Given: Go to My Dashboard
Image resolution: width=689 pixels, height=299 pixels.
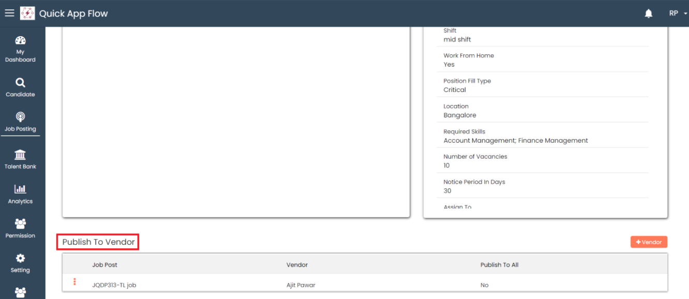Looking at the screenshot, I should coord(20,49).
